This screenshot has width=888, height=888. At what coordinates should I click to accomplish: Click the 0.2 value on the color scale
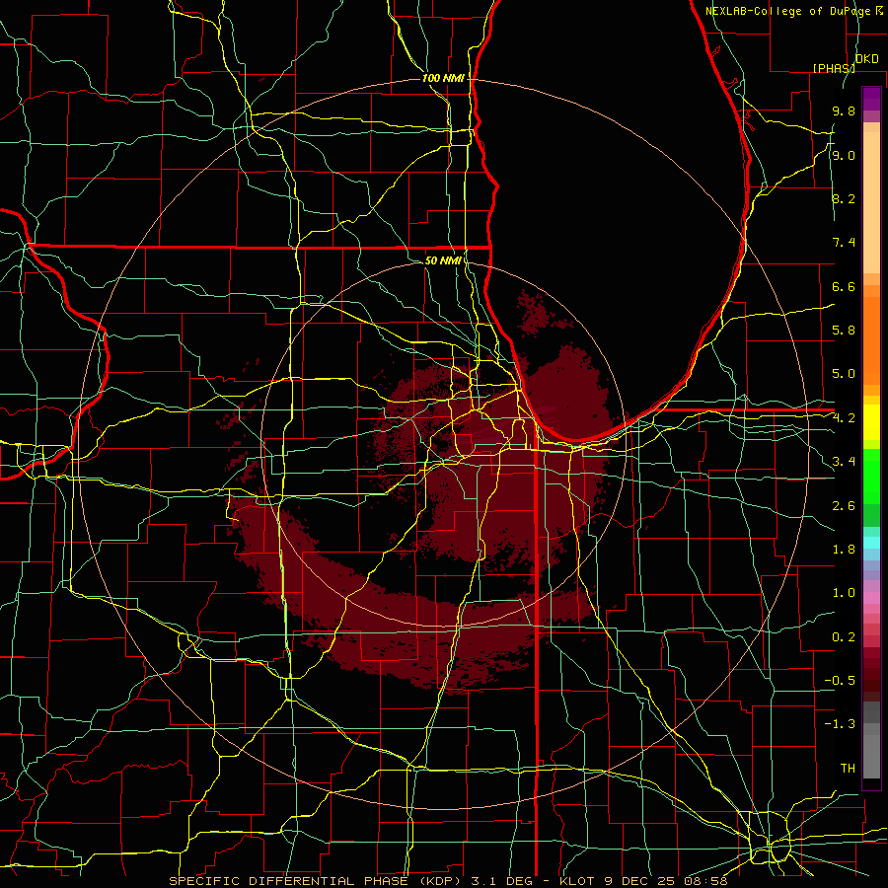[x=844, y=637]
